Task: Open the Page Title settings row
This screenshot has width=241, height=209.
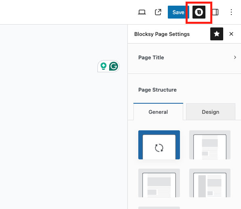Action: pos(184,58)
